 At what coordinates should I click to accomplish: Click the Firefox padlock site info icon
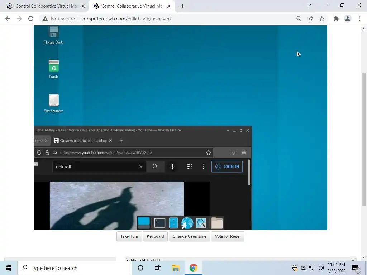point(47,153)
